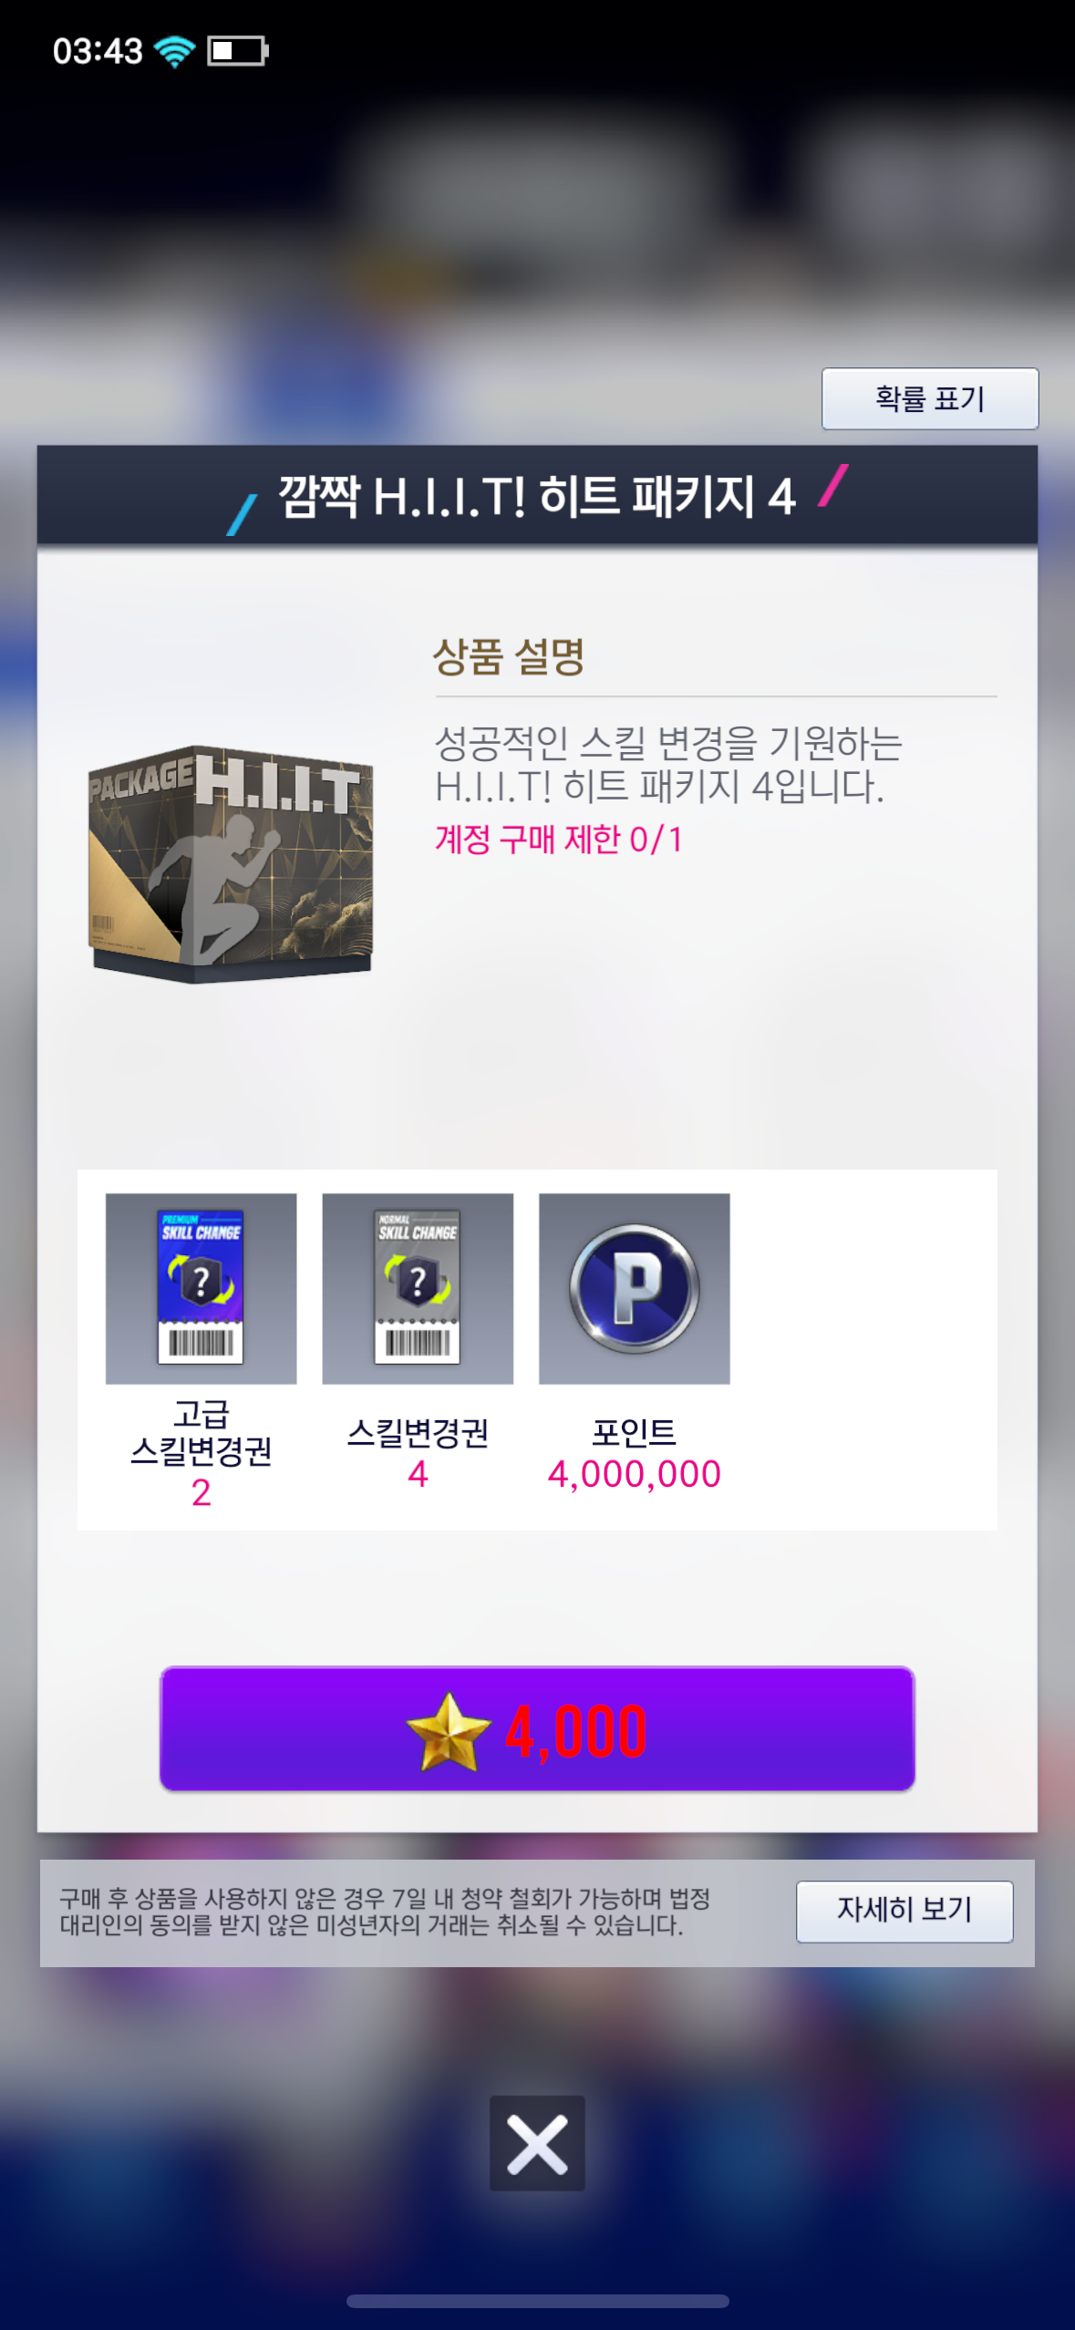
Task: Tap the battery status bar icon
Action: tap(238, 51)
